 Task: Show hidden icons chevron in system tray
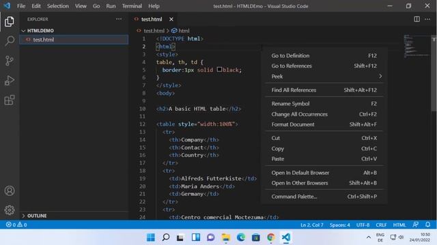[369, 238]
